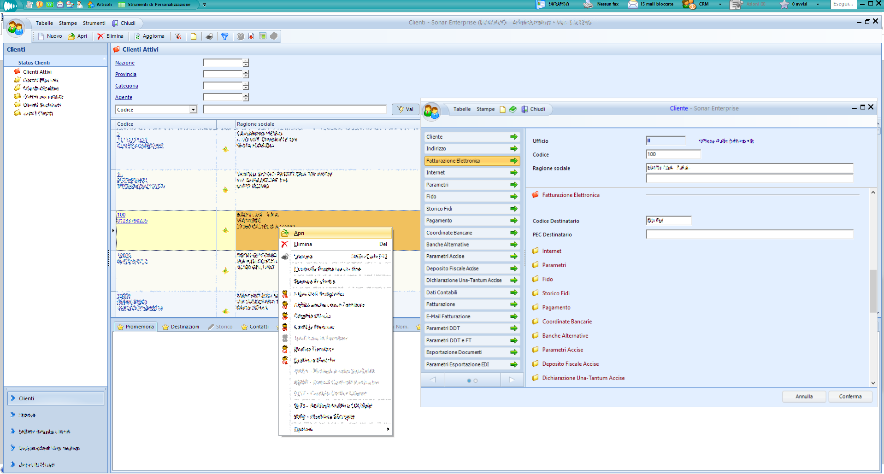The width and height of the screenshot is (884, 474).
Task: Open the blocked mail envelope icon
Action: [x=633, y=4]
